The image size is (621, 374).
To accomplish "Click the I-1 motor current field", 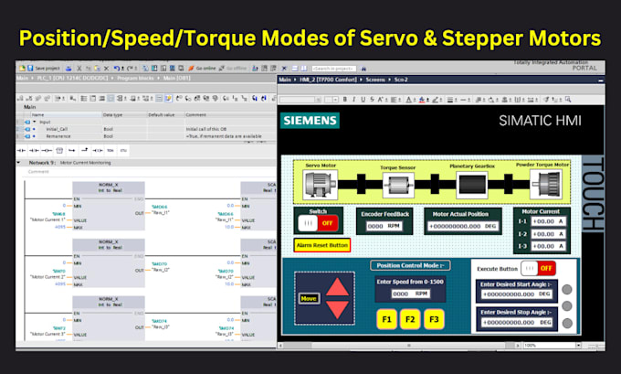I will tap(549, 221).
